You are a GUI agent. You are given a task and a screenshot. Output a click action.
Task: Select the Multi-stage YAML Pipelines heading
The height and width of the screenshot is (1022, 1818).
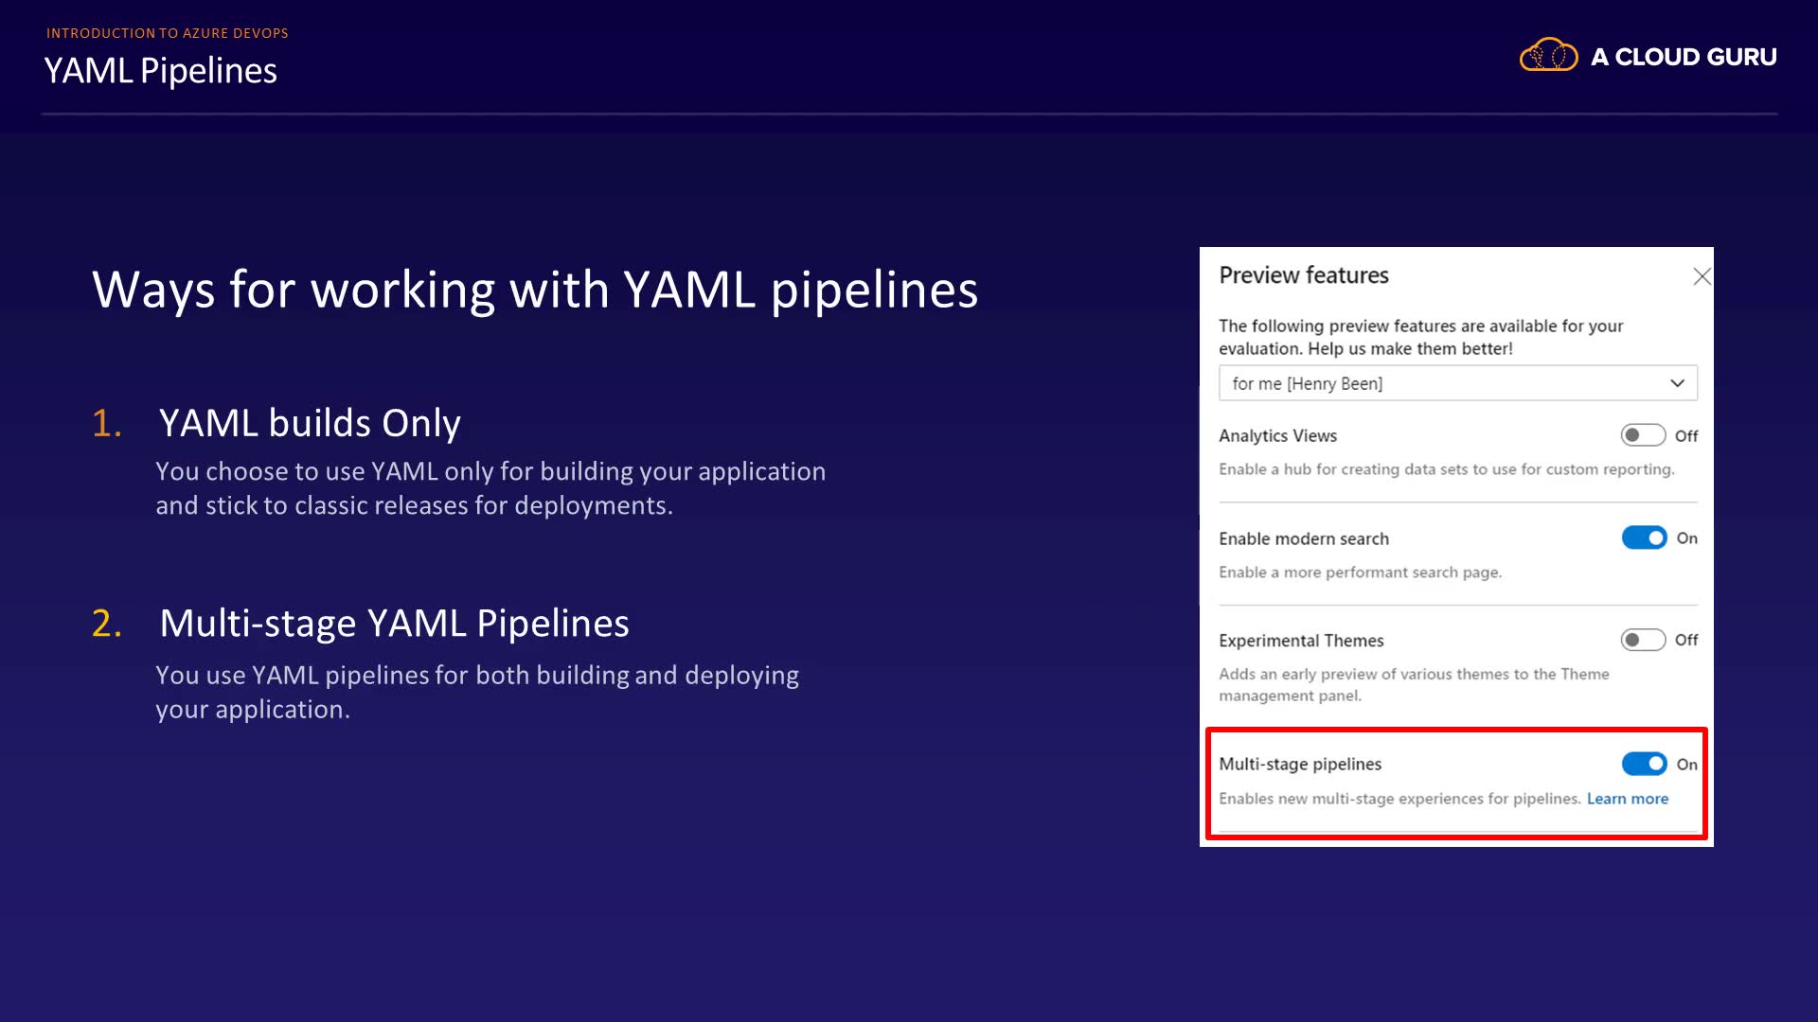coord(394,624)
